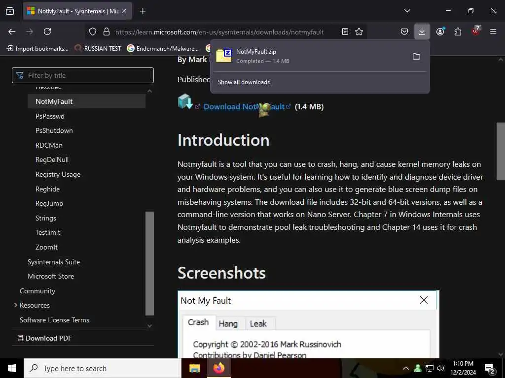Viewport: 505px width, 378px height.
Task: Select the NotMyFault - Sysinternals tab
Action: point(77,11)
